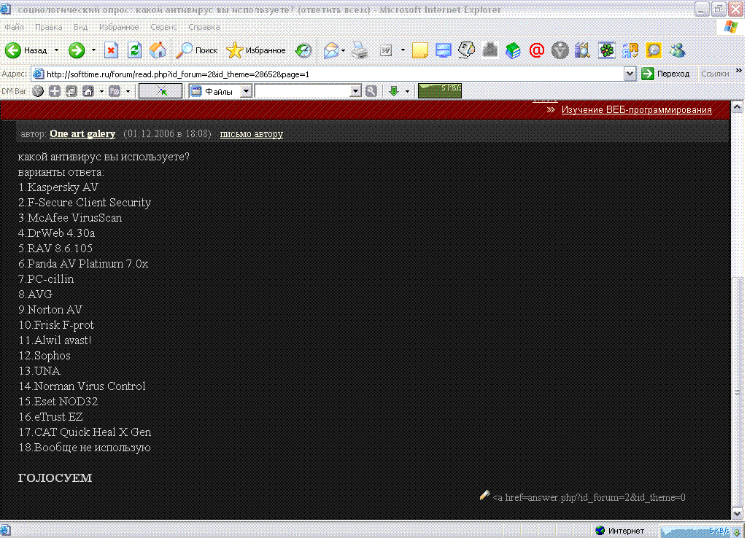Print the page with the printer icon
This screenshot has width=747, height=538.
[360, 50]
